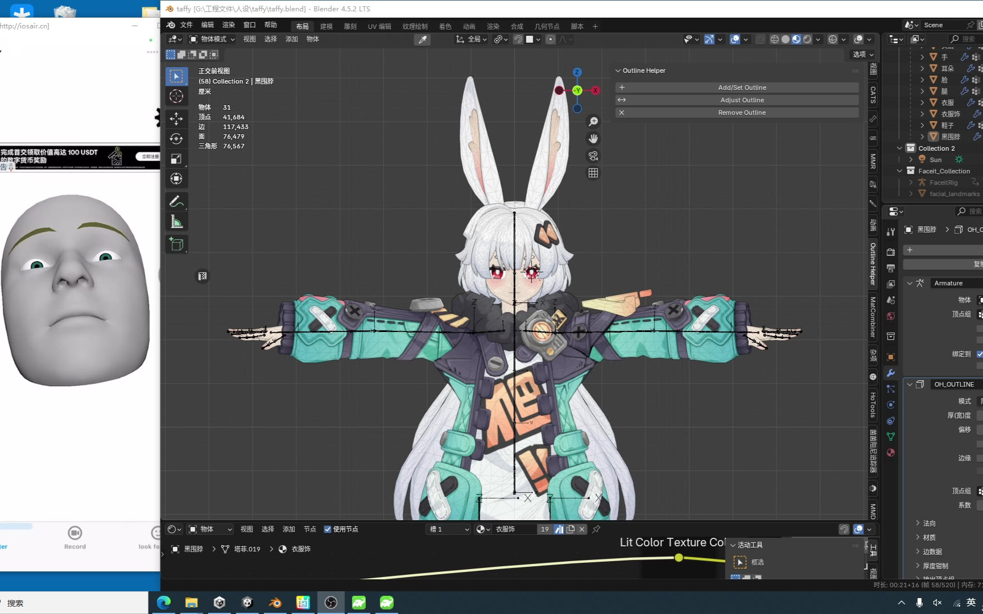Click the Add/Set Outline button
Screen dimensions: 983x614
pyautogui.click(x=737, y=88)
